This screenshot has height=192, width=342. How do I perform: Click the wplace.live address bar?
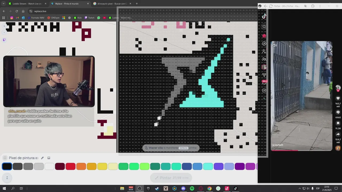pyautogui.click(x=72, y=11)
